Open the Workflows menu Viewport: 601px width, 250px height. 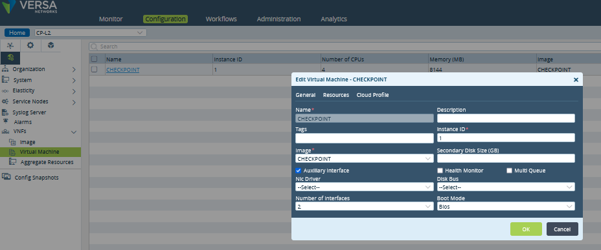[x=221, y=19]
